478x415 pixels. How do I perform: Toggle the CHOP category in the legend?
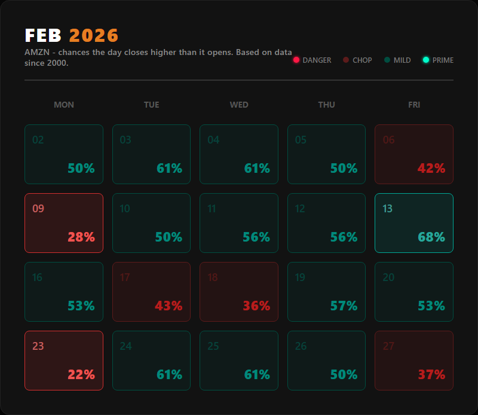tap(357, 60)
